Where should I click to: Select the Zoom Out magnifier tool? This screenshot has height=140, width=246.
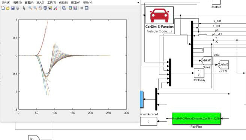coord(35,8)
